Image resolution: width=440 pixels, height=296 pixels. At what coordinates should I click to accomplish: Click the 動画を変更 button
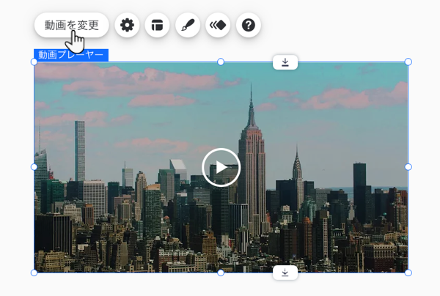72,25
